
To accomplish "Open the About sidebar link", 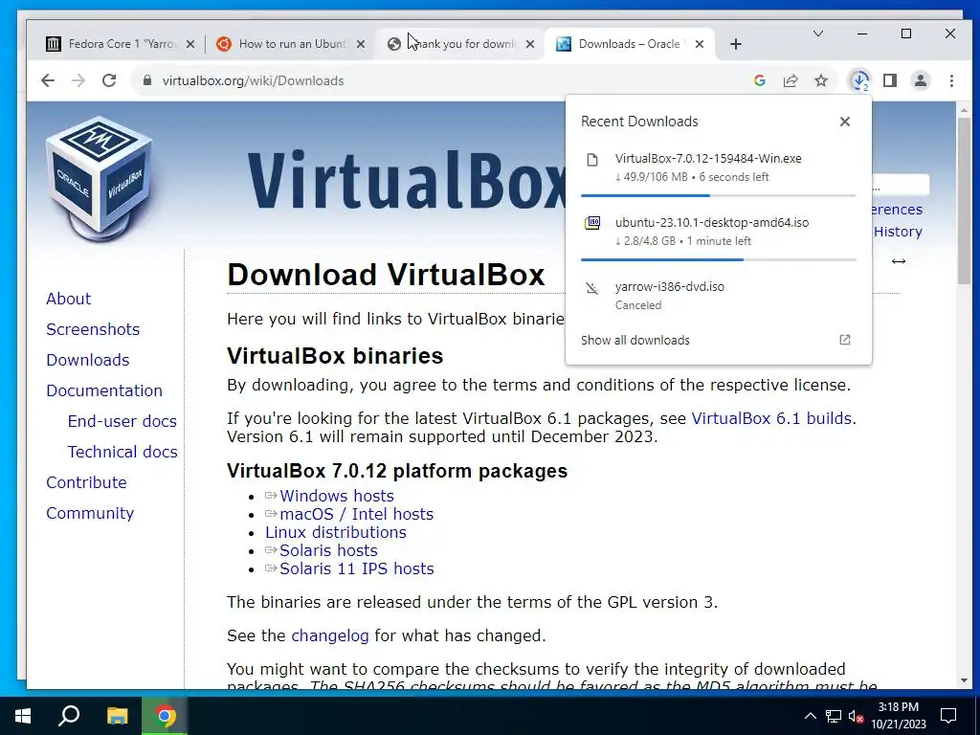I will pyautogui.click(x=68, y=299).
